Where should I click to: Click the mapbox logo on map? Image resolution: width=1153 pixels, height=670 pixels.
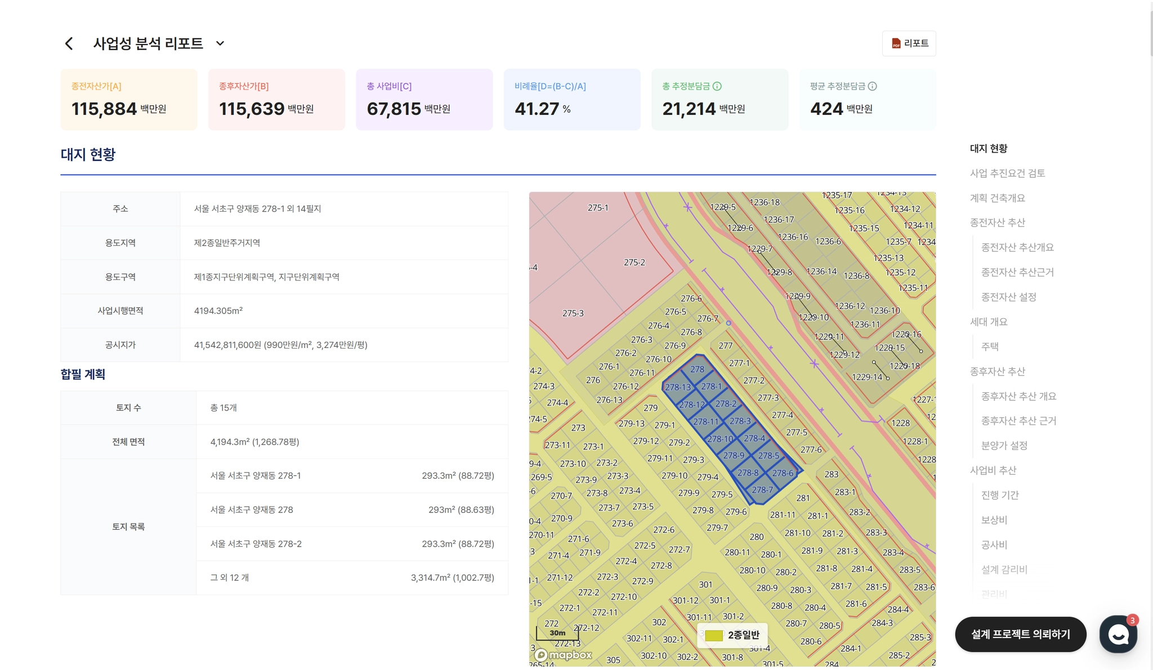point(563,655)
